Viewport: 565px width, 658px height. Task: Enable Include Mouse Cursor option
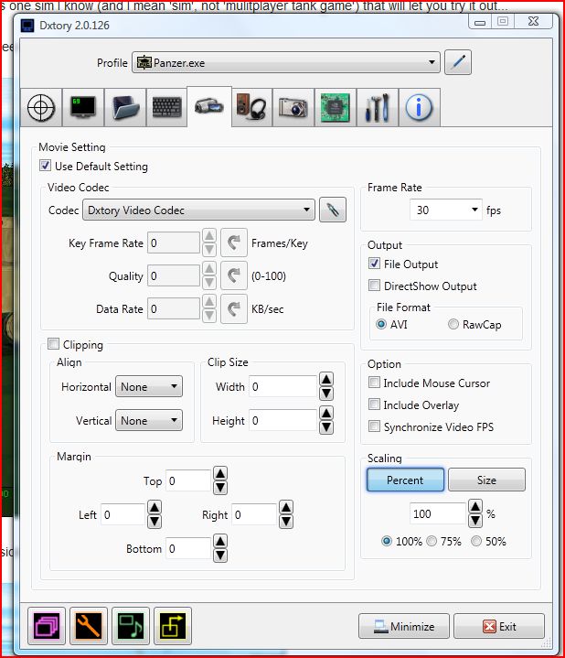point(374,383)
